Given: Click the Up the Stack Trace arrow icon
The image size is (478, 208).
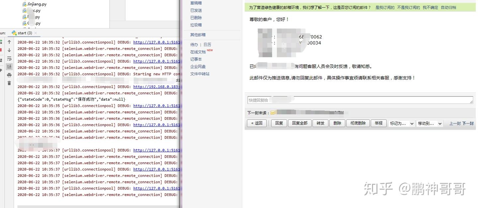Looking at the screenshot, I should 9,42.
